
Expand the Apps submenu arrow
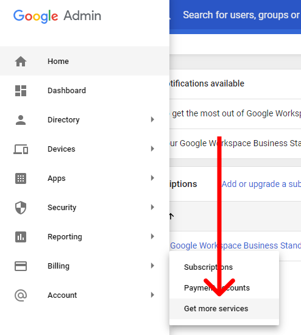(152, 178)
